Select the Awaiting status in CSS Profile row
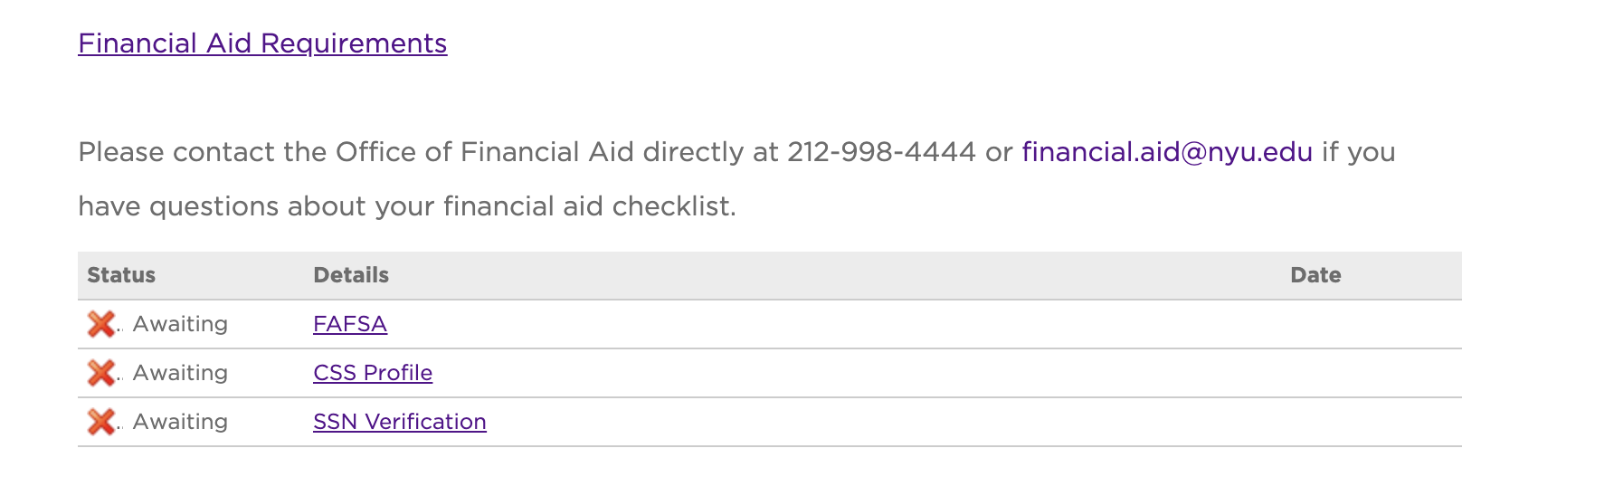The image size is (1614, 496). tap(180, 373)
